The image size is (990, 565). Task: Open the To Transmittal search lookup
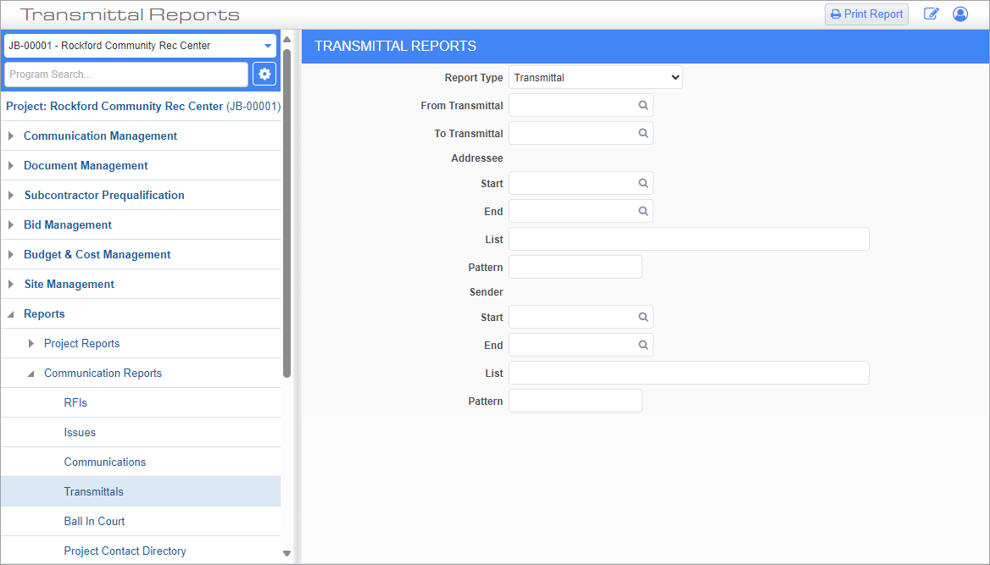coord(642,132)
